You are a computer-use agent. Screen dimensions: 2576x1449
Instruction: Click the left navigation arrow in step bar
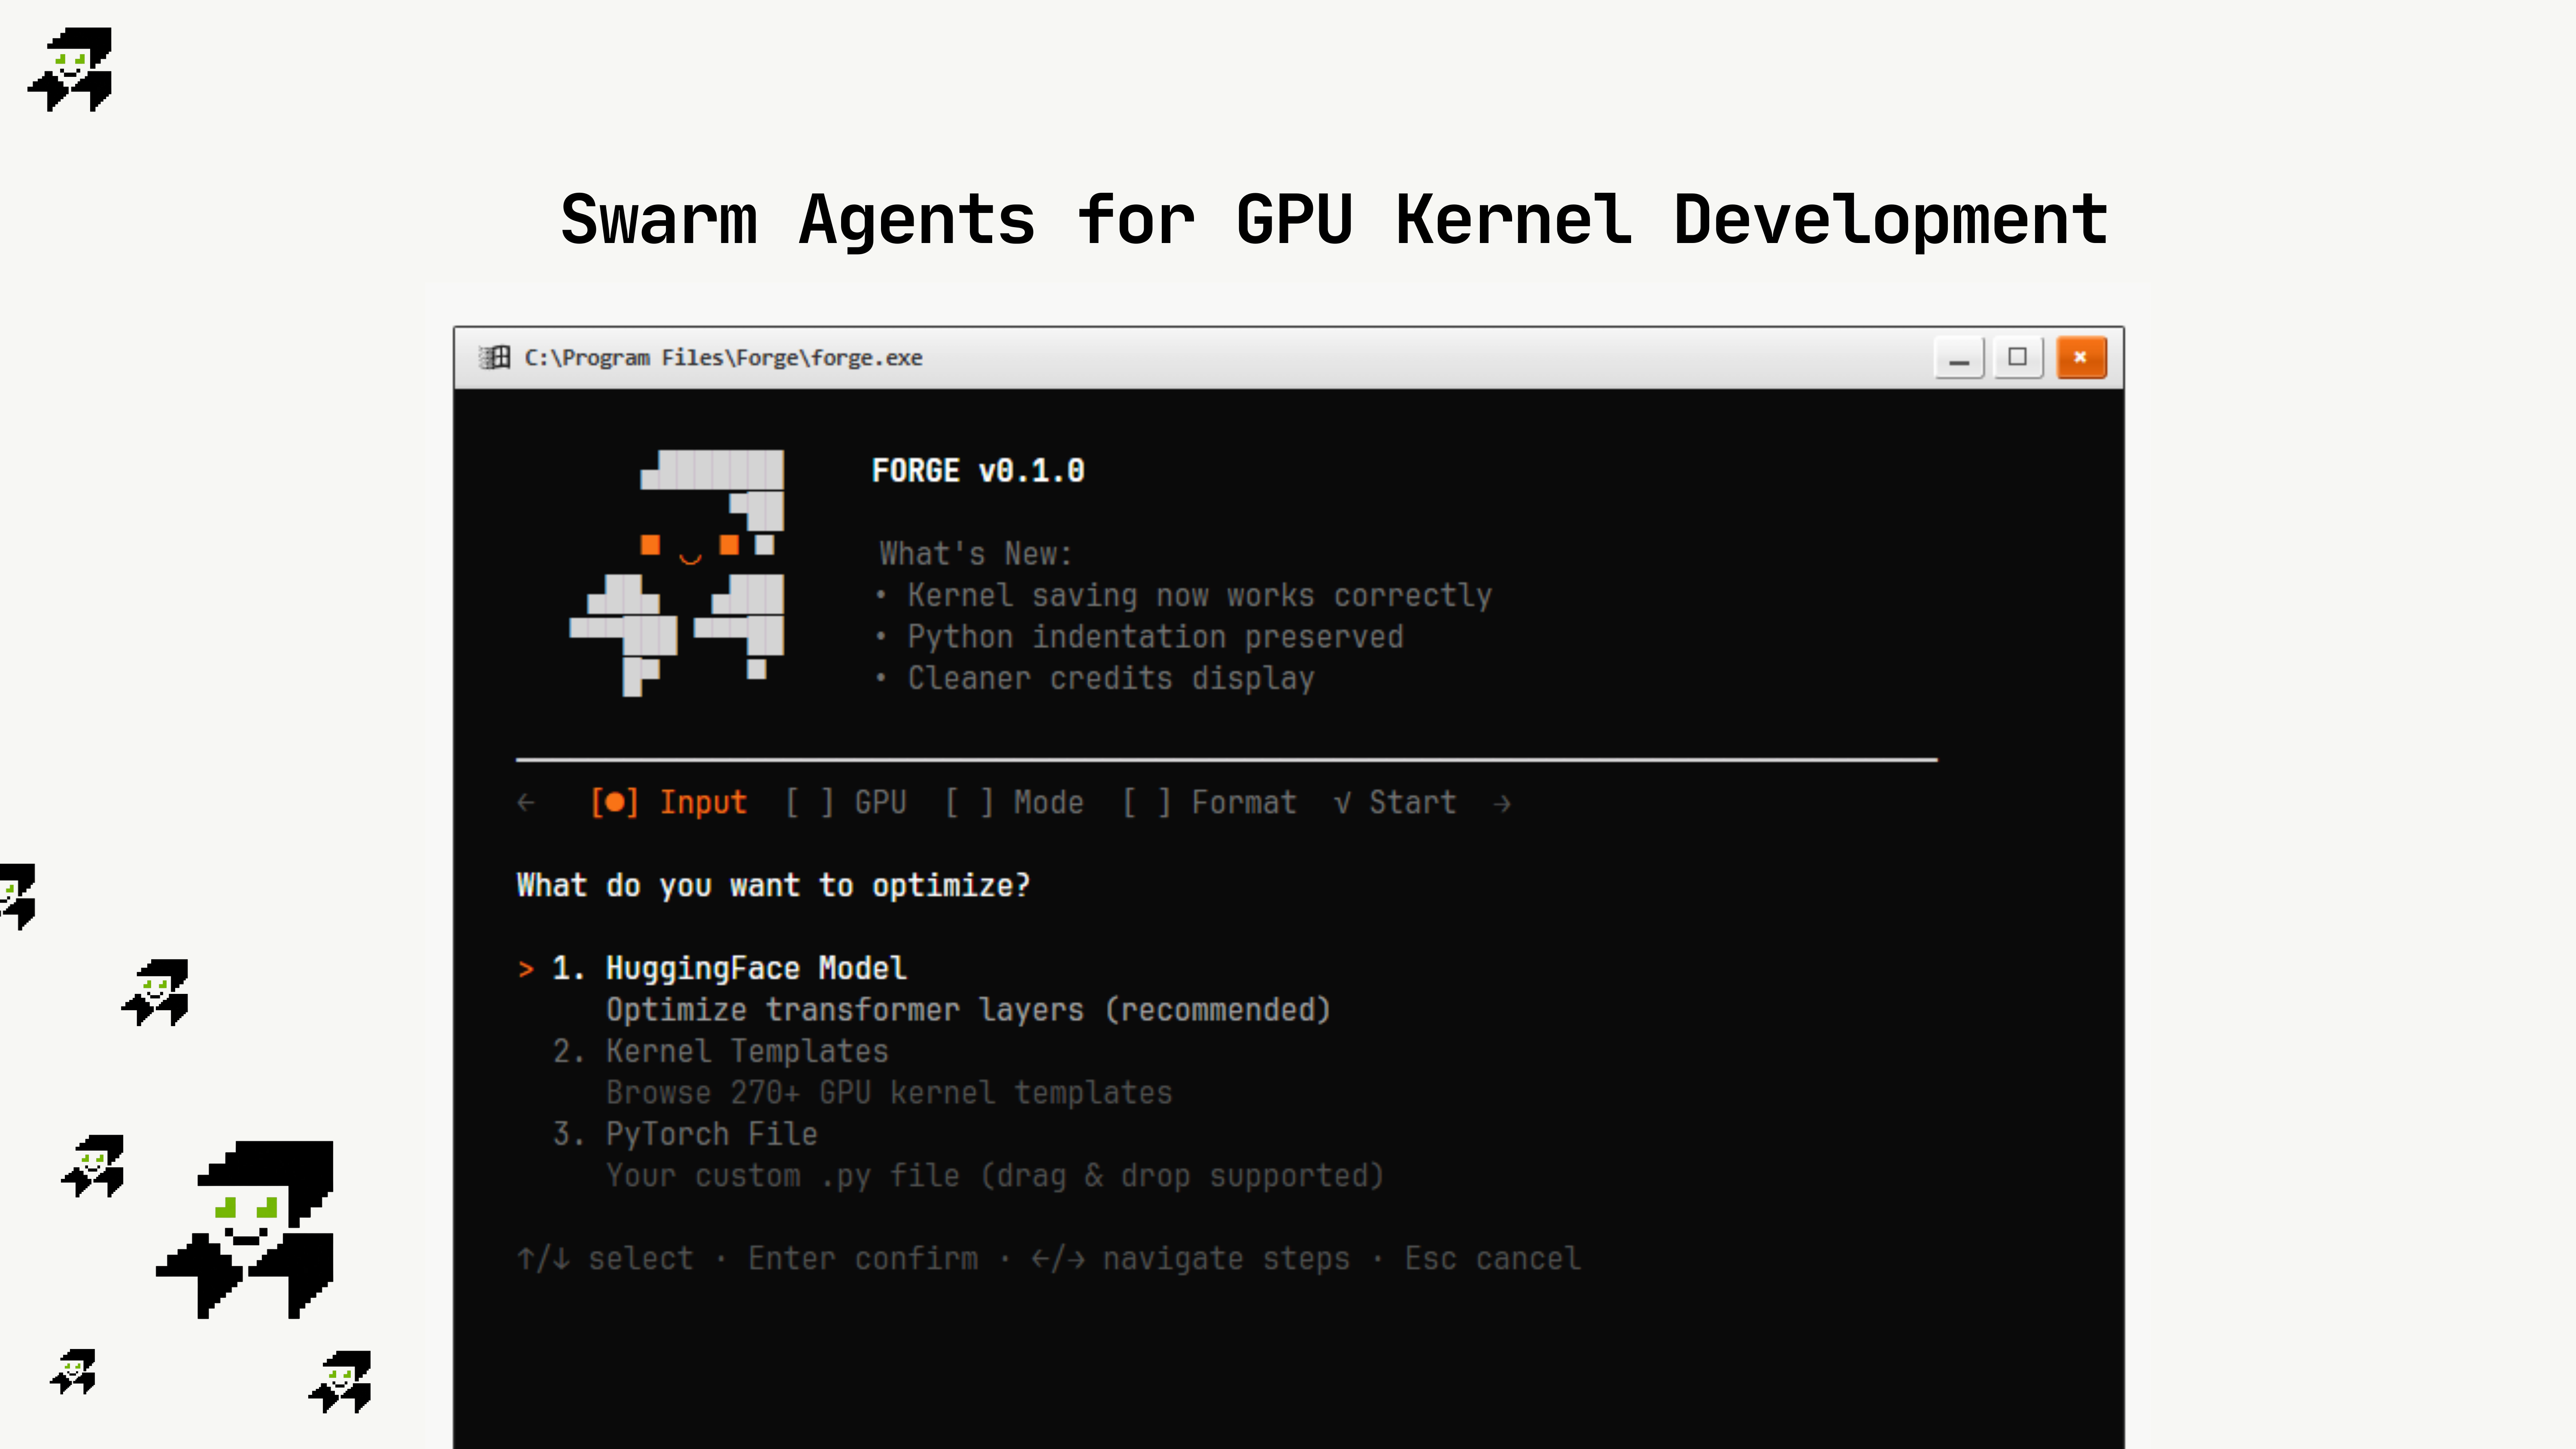[x=527, y=801]
